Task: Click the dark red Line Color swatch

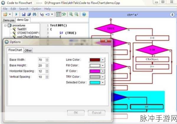Action: [95, 60]
